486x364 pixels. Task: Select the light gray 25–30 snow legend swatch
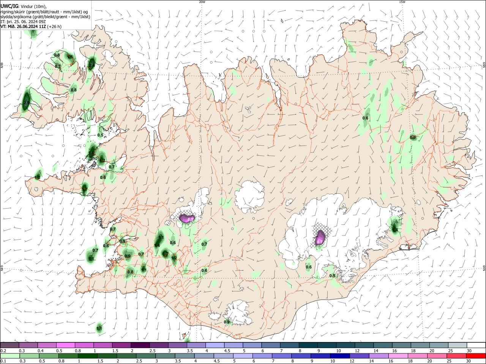457,345
